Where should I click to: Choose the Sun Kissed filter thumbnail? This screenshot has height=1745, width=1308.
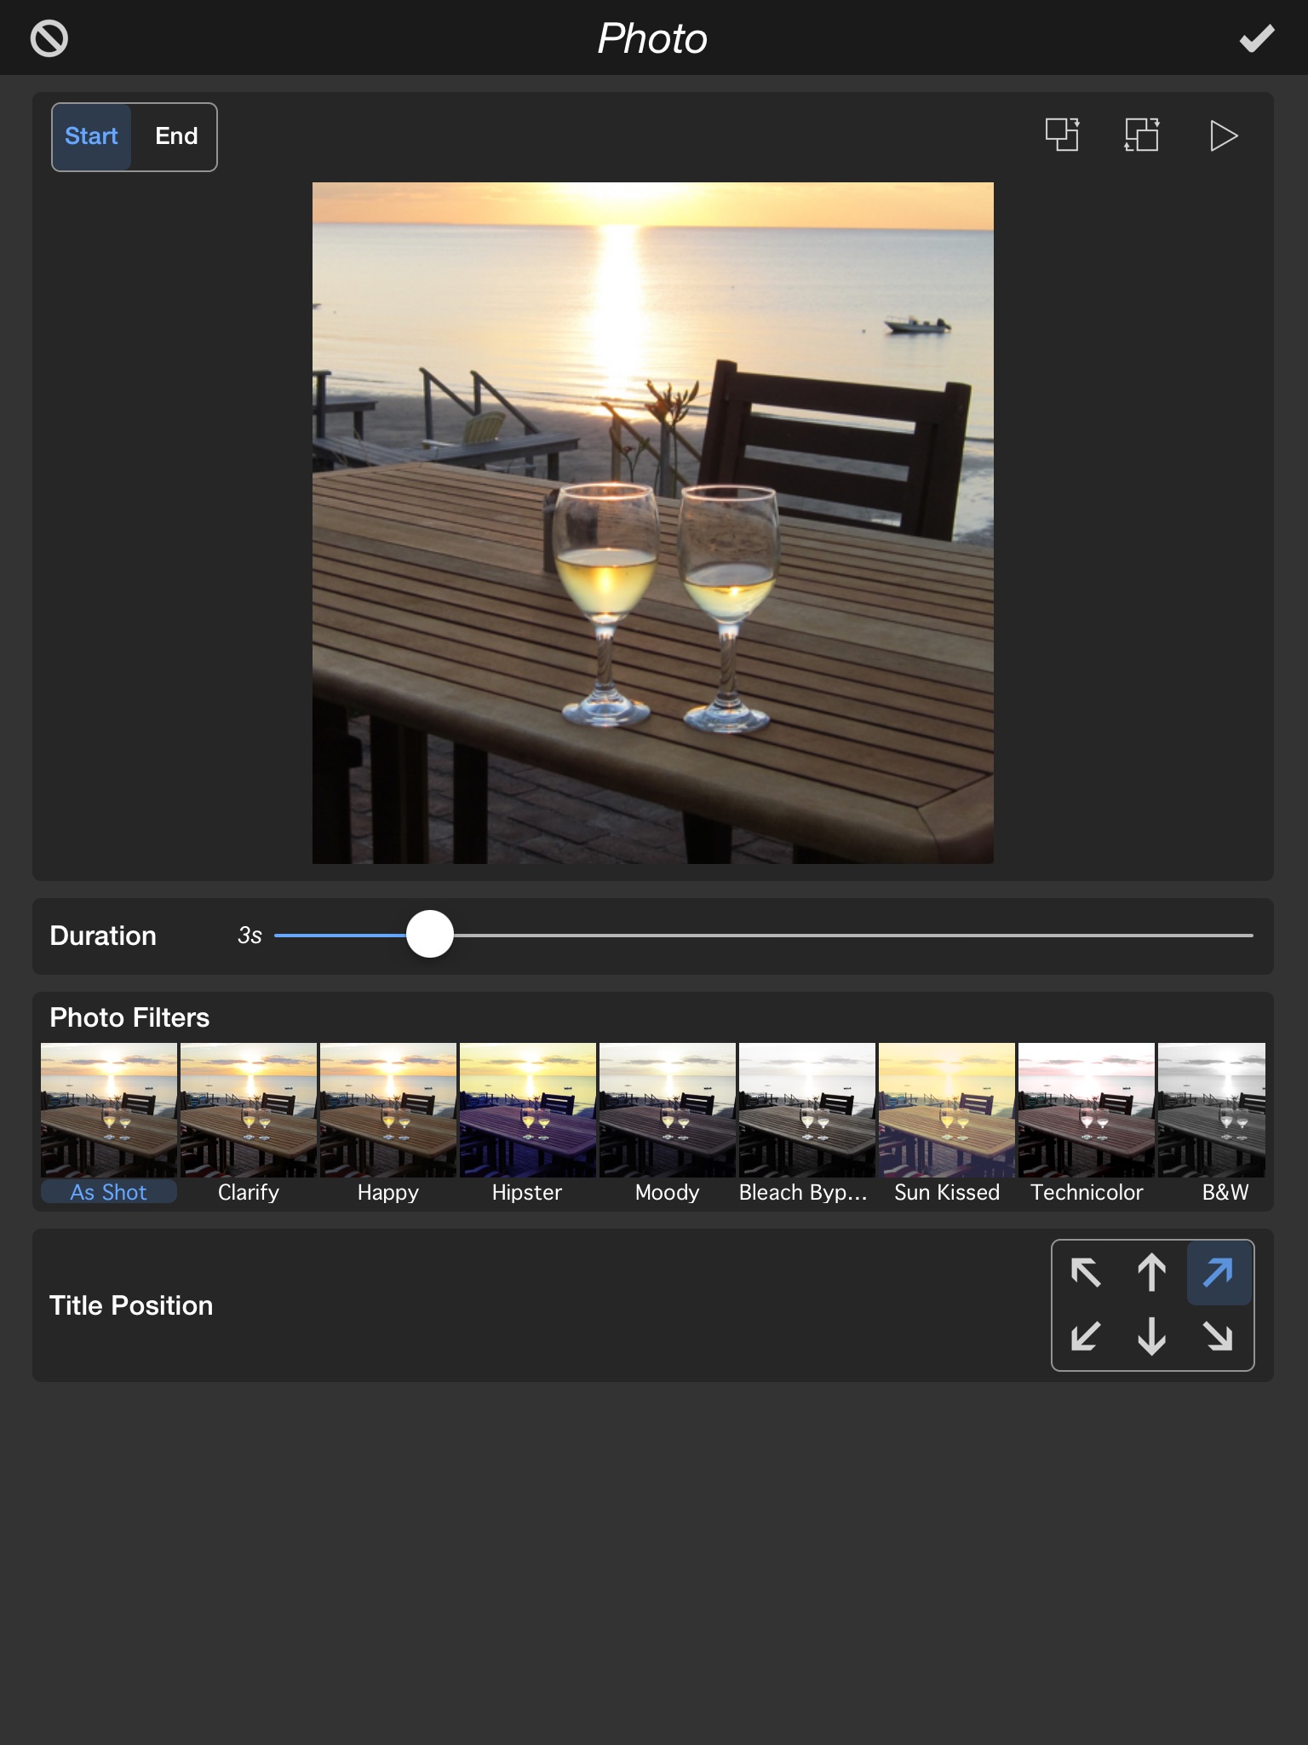click(946, 1111)
